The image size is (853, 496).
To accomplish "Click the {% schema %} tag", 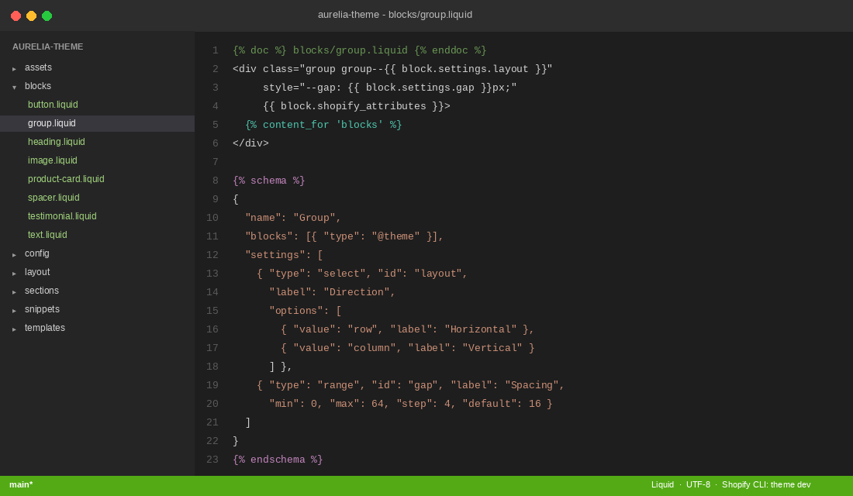I will point(269,181).
